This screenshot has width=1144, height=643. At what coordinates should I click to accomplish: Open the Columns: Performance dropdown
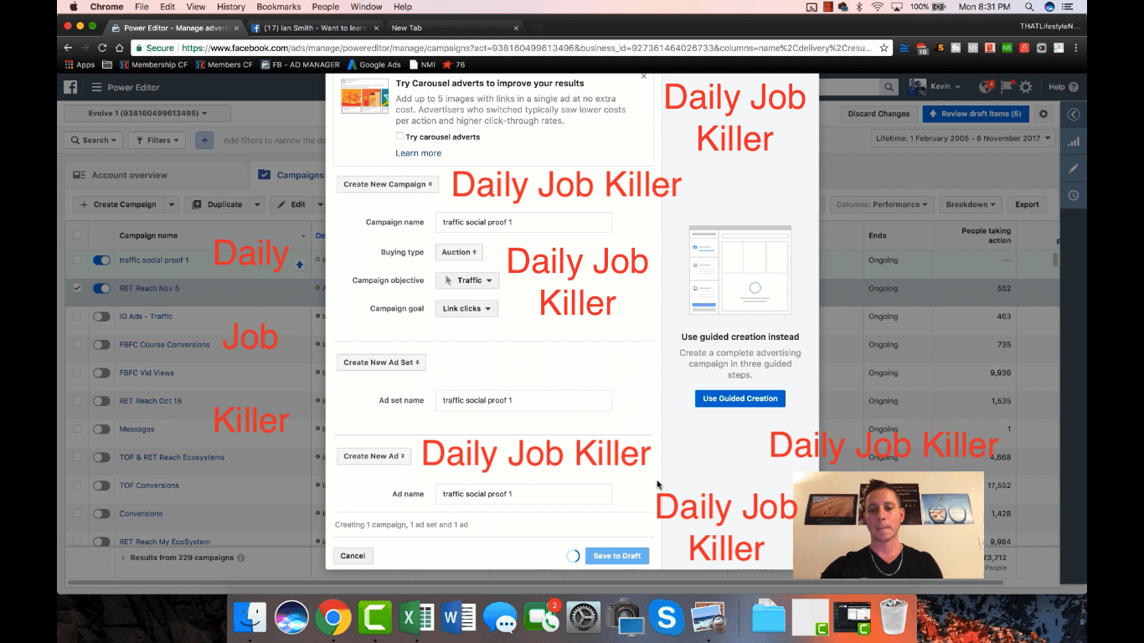(882, 204)
